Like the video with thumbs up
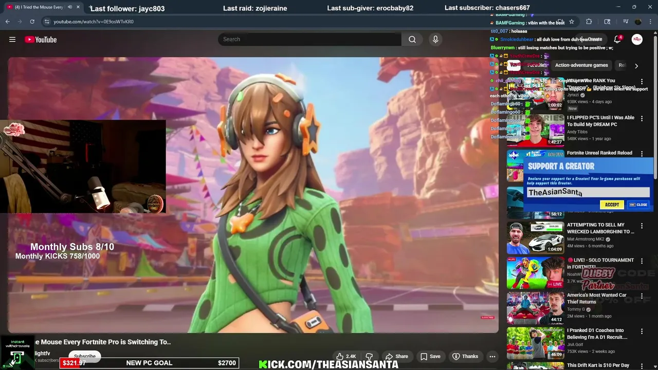Viewport: 658px width, 370px height. pos(345,356)
